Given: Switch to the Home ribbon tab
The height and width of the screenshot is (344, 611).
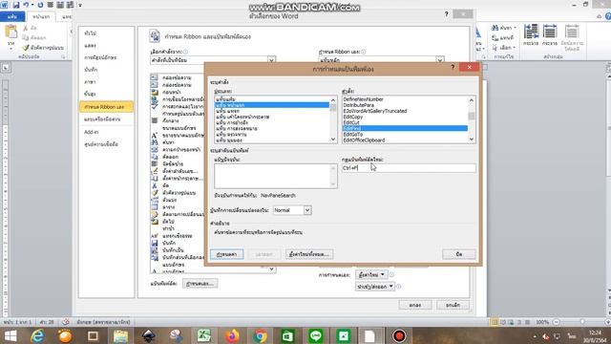Looking at the screenshot, I should tap(41, 17).
